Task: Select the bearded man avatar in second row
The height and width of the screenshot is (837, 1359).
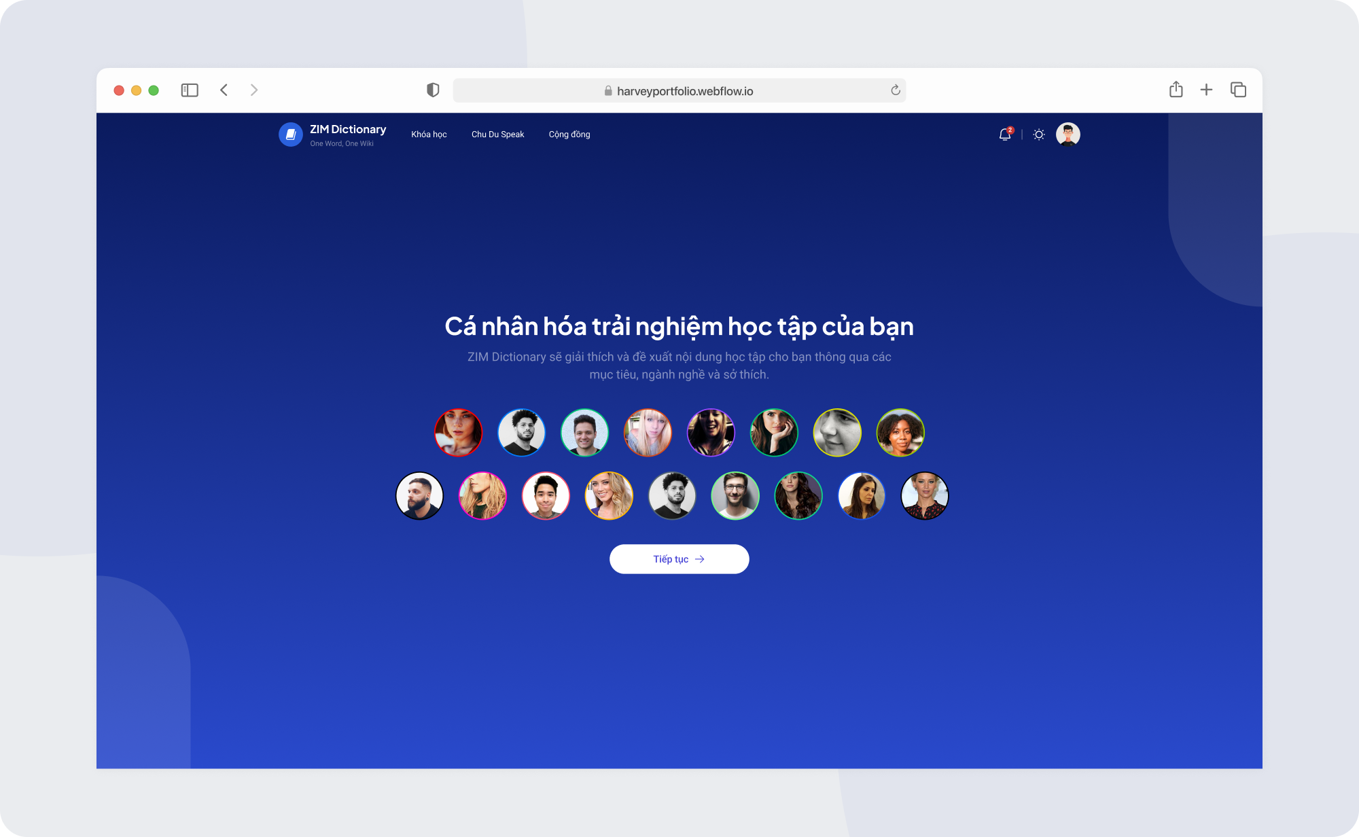Action: click(420, 496)
